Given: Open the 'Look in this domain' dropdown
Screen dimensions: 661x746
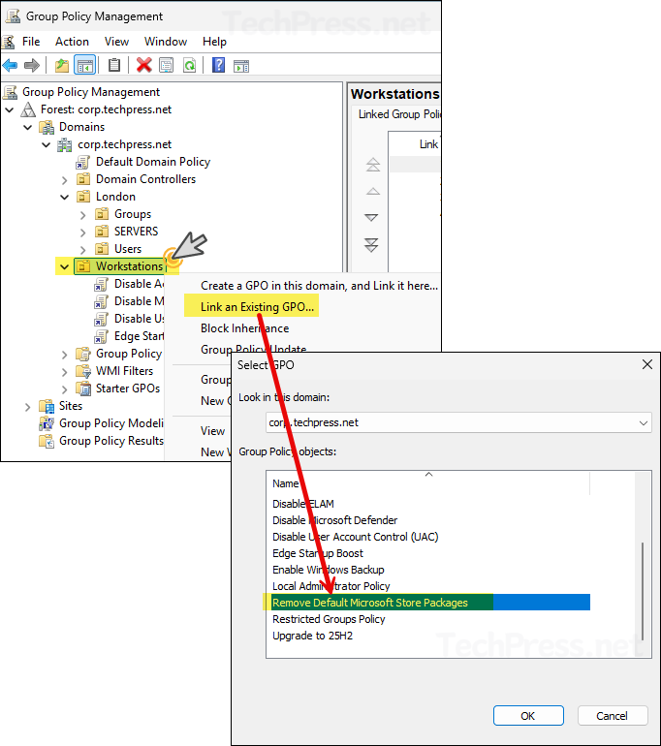Looking at the screenshot, I should pos(644,422).
